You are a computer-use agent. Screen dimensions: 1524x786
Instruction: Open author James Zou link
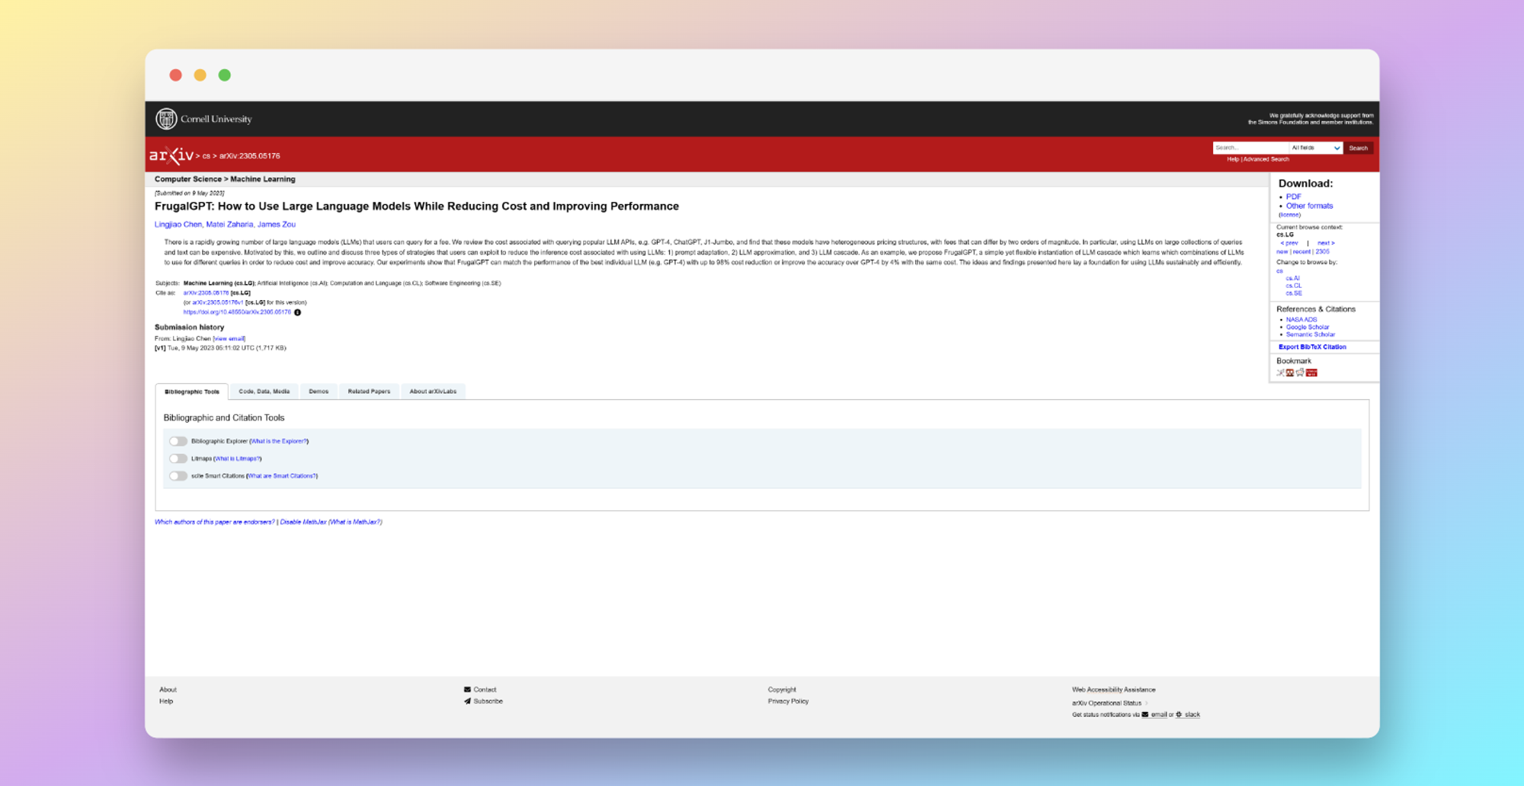tap(277, 225)
